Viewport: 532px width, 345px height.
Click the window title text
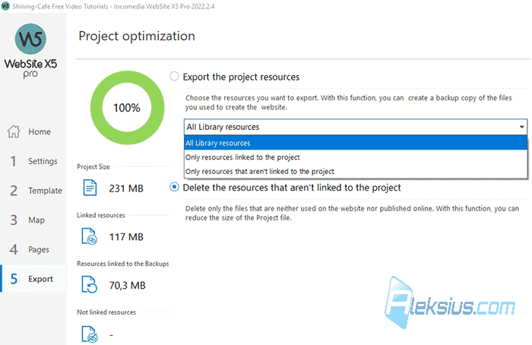113,6
